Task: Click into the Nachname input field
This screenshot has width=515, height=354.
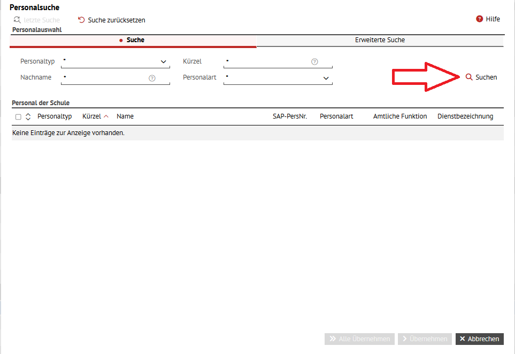Action: coord(116,78)
